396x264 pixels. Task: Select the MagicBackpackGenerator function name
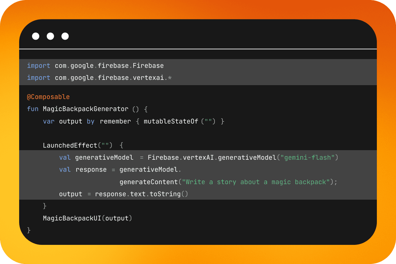click(x=85, y=109)
